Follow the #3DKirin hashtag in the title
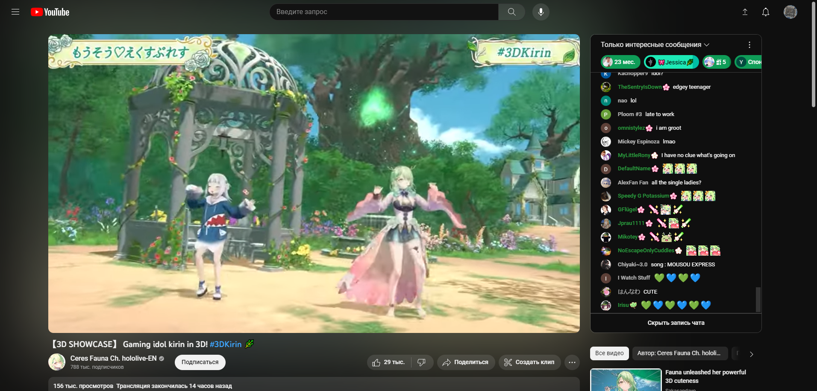817x391 pixels. tap(226, 344)
